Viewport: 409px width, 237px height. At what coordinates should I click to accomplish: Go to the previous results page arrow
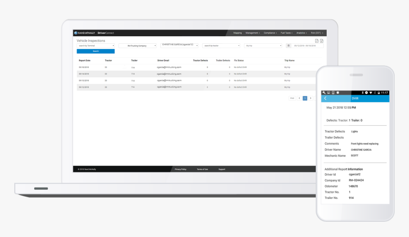point(300,98)
